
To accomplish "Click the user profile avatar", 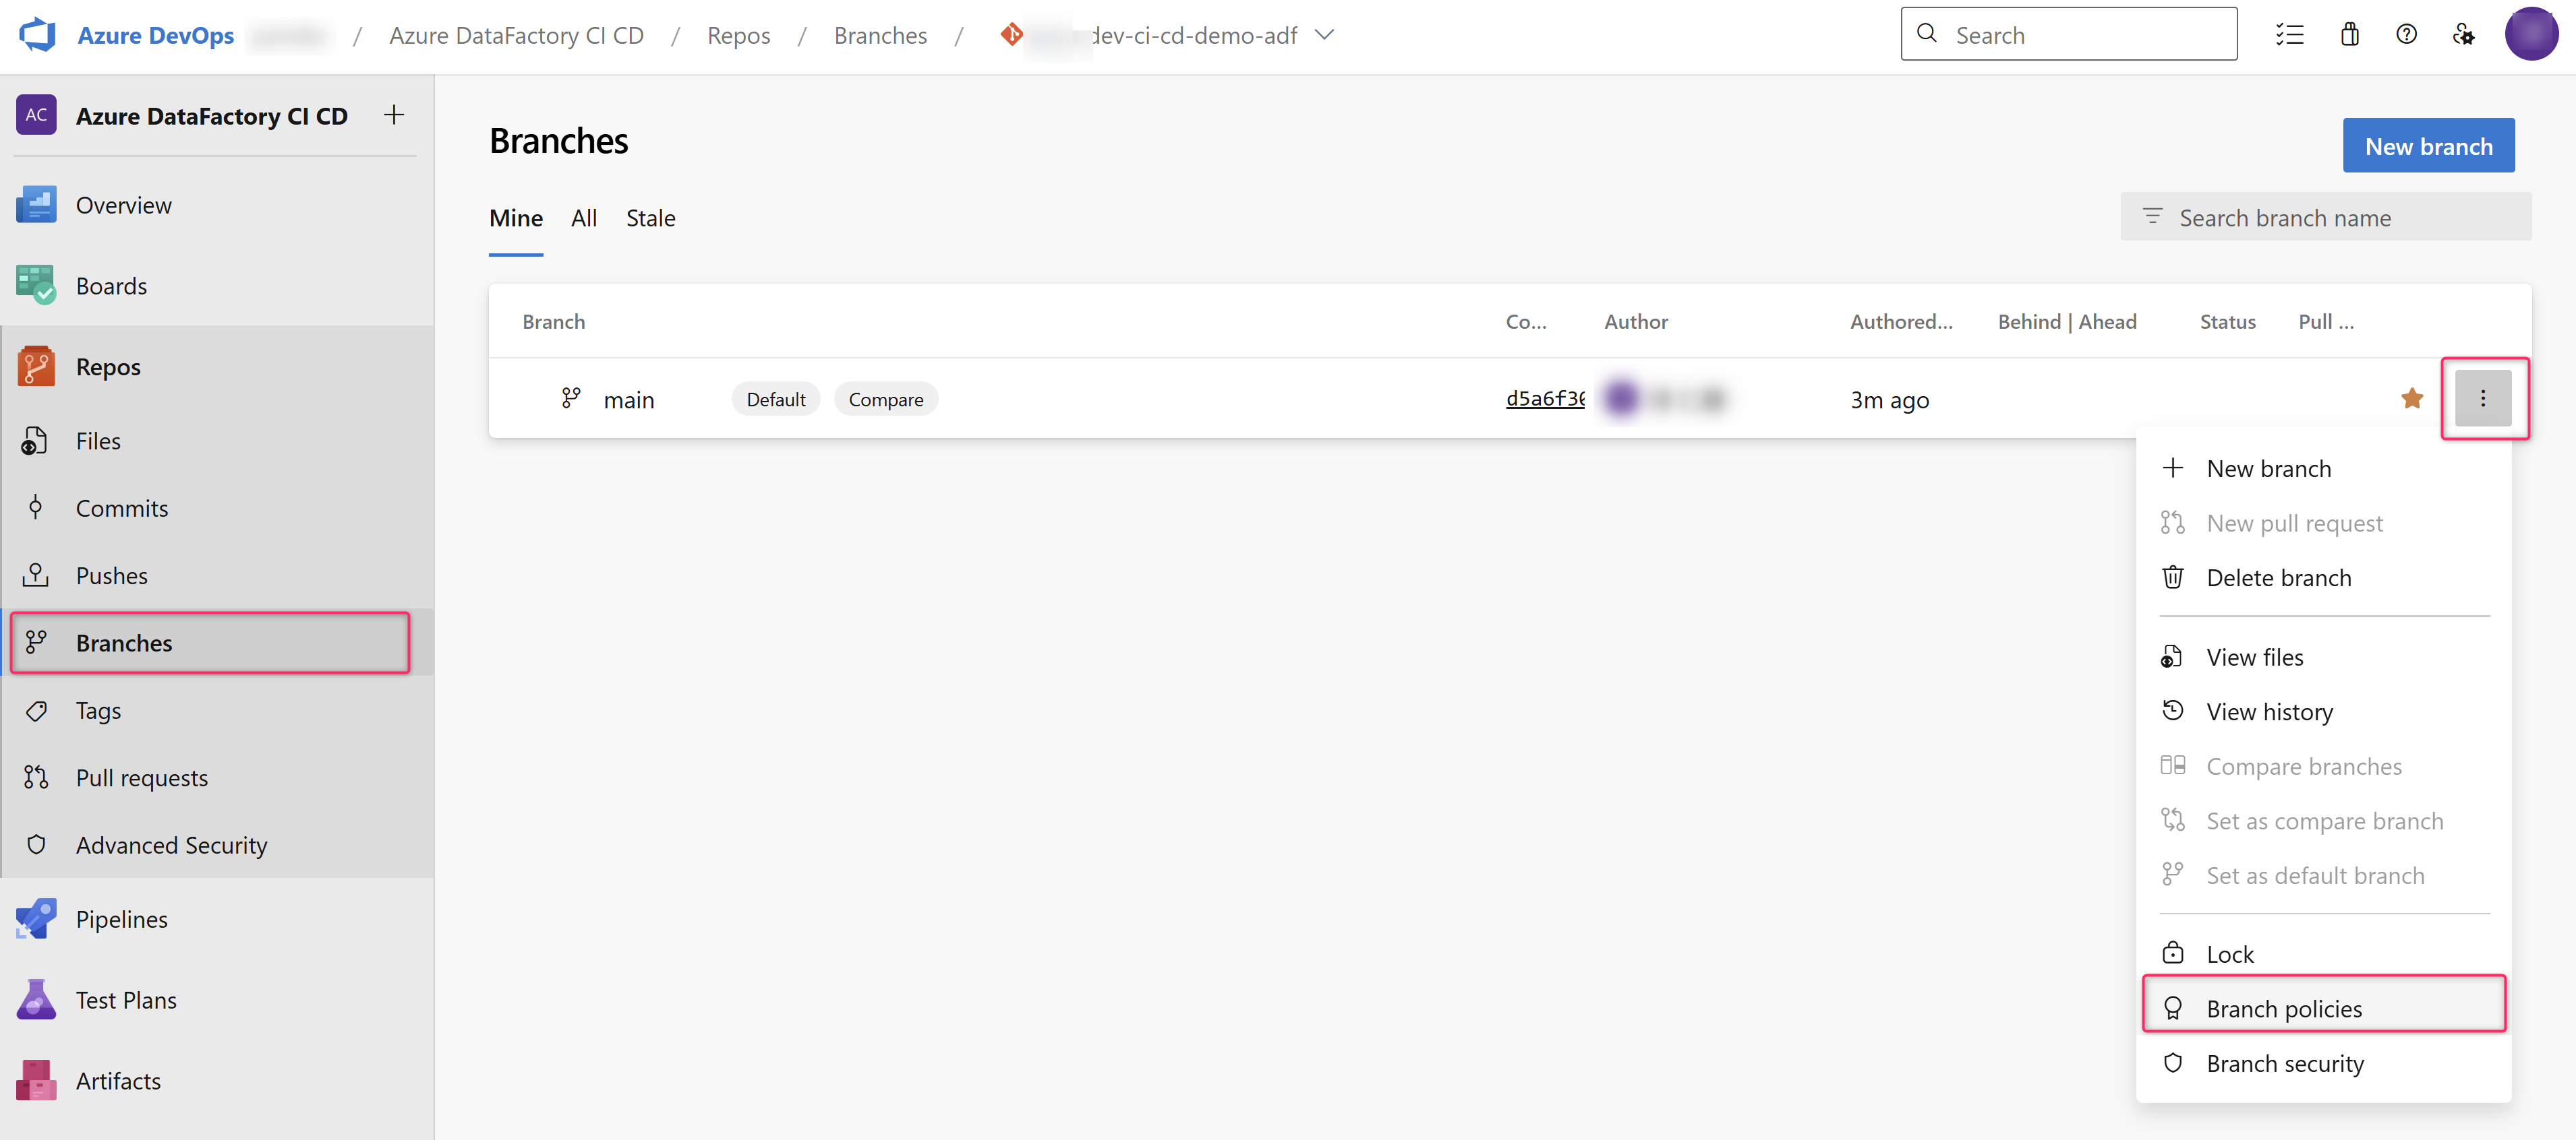I will click(2530, 35).
